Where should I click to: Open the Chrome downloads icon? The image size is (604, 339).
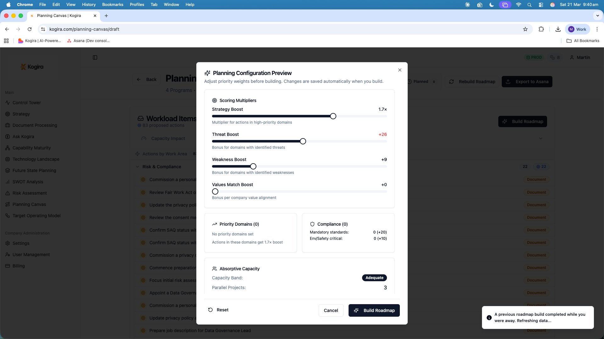[558, 29]
